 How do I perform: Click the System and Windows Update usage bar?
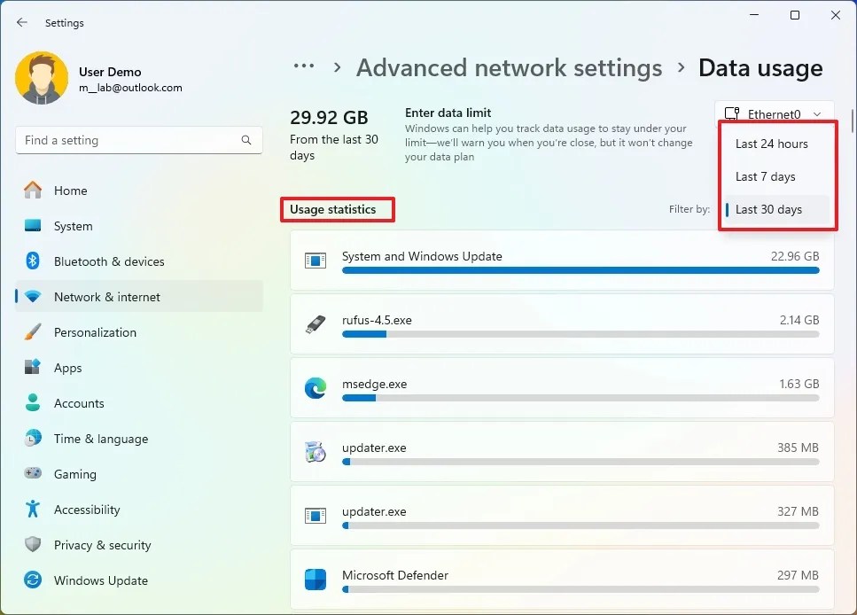point(580,270)
